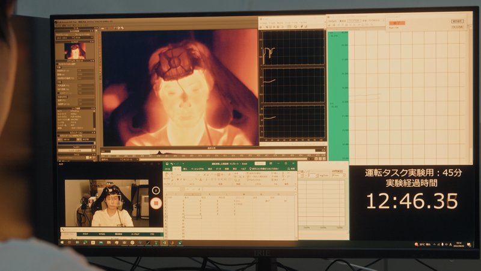This screenshot has height=271, width=481.
Task: Open the second dropdown below the histogram
Action: pos(131,160)
